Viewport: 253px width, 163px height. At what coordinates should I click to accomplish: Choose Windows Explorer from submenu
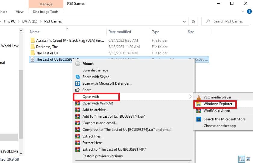click(218, 104)
